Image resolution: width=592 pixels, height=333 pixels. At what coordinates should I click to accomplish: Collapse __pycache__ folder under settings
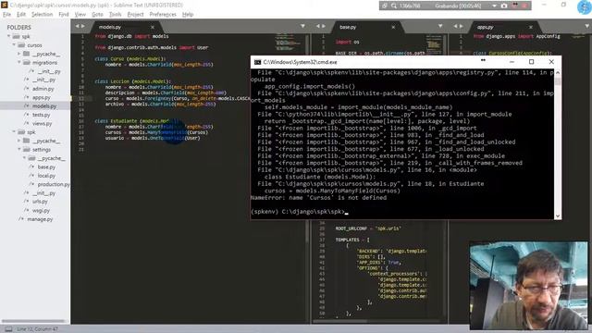(x=25, y=158)
